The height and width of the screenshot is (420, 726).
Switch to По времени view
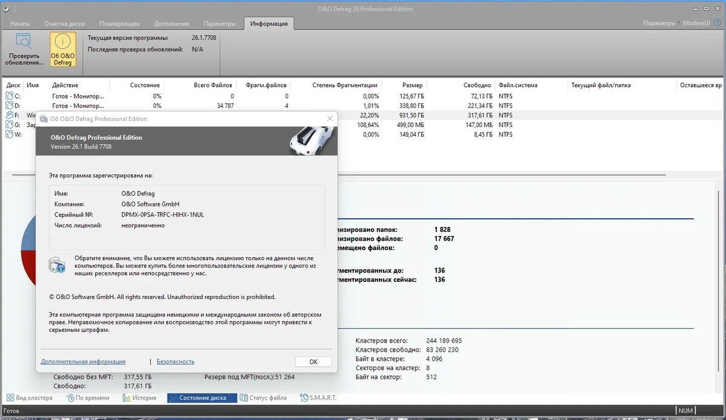point(88,398)
